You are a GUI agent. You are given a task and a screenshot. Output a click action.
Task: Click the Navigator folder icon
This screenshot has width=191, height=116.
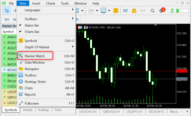click(21, 69)
